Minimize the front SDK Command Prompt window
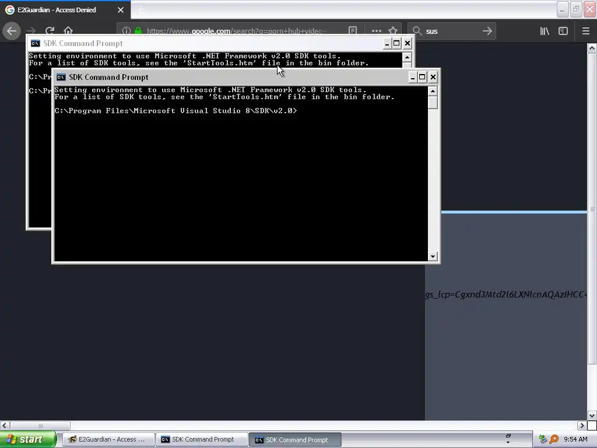 (412, 78)
